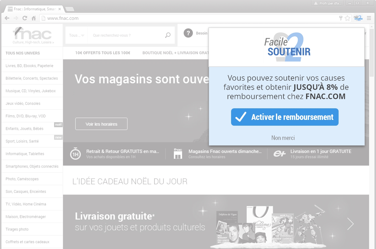Open the Tous category dropdown
Image resolution: width=376 pixels, height=249 pixels.
[76, 35]
